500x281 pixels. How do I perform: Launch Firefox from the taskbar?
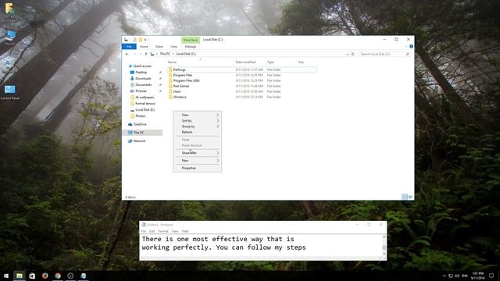coord(45,276)
